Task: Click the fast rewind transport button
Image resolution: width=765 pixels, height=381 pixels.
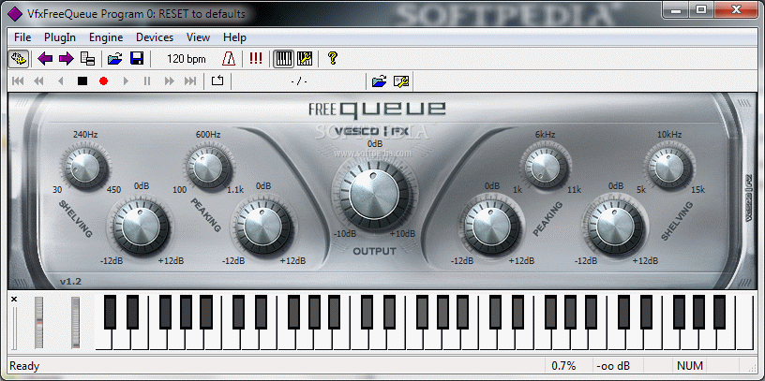Action: point(39,81)
